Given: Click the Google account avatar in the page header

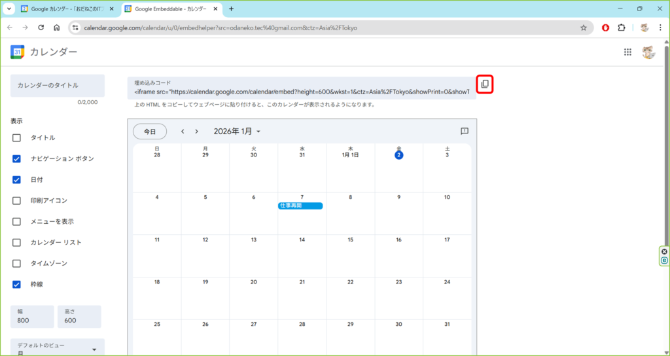Looking at the screenshot, I should click(648, 52).
